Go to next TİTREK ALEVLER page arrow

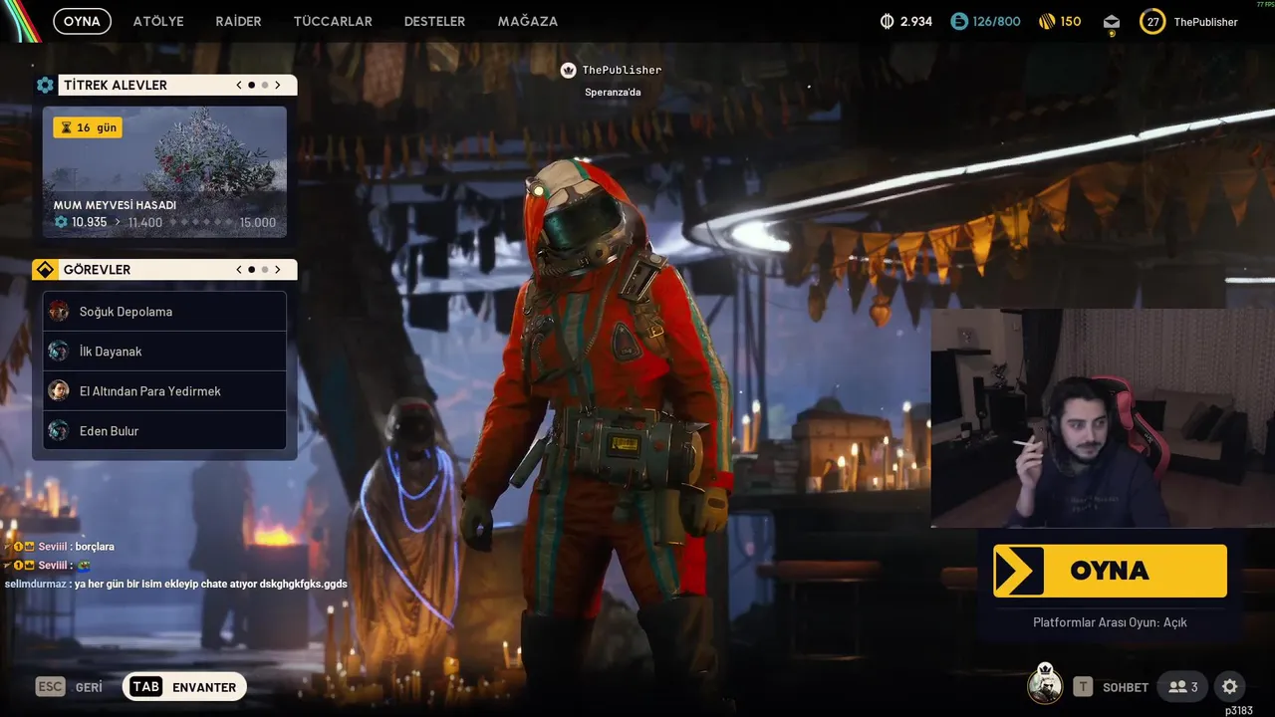(278, 86)
